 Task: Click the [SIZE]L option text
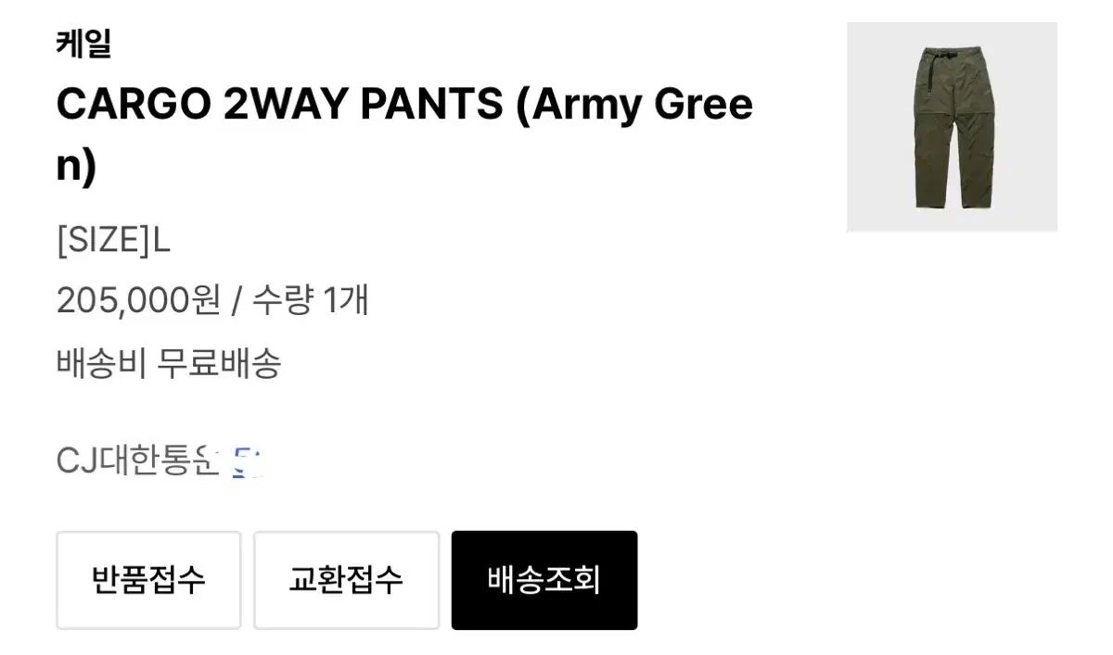[x=113, y=241]
